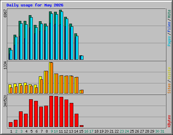Screen dimensions: 173x135
Task: Click day 17 on the x-axis
Action: [91, 131]
